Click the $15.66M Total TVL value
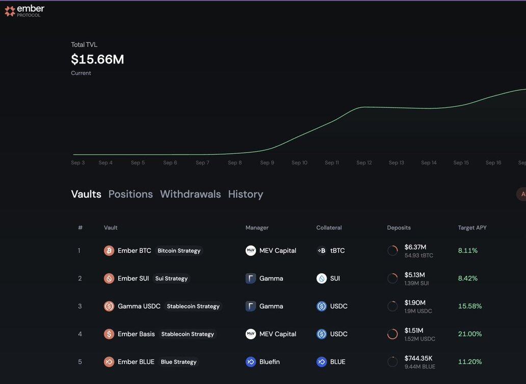The image size is (526, 384). click(98, 59)
